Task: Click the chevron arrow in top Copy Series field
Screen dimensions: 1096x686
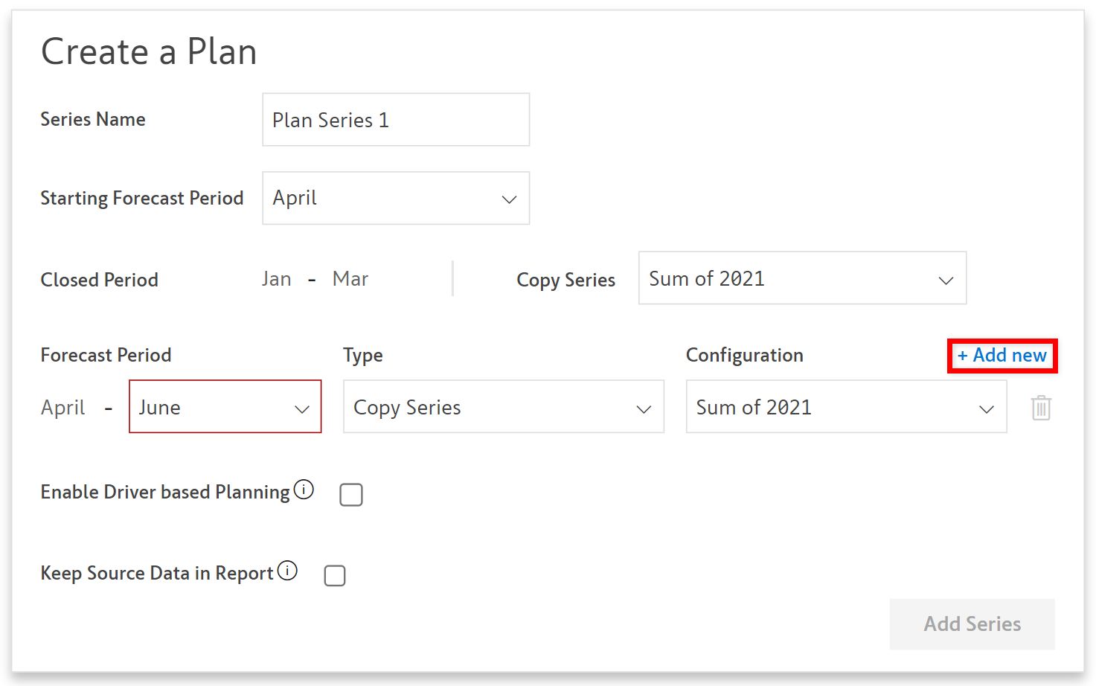Action: point(946,281)
